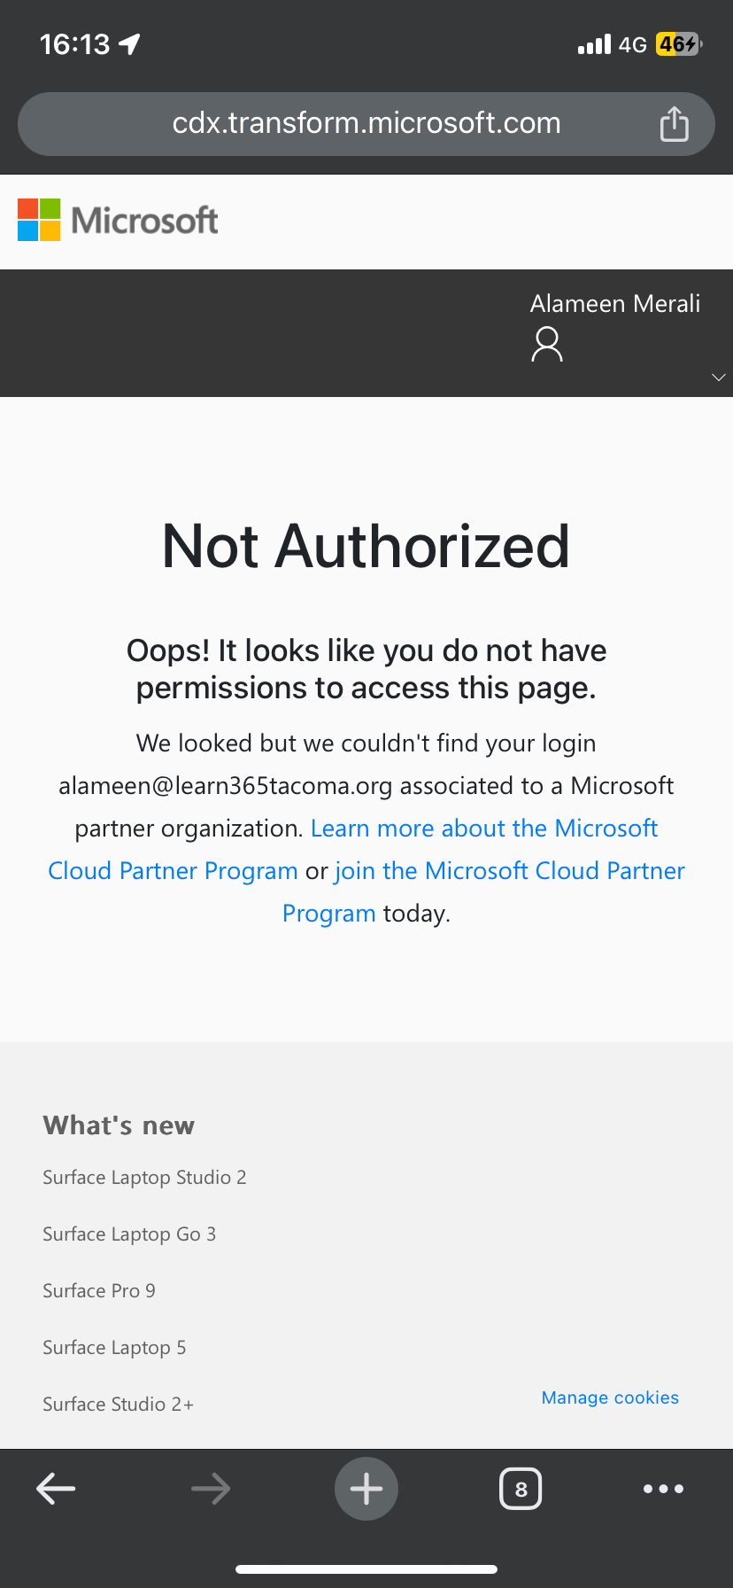
Task: Open a new tab with the plus icon
Action: [x=366, y=1489]
